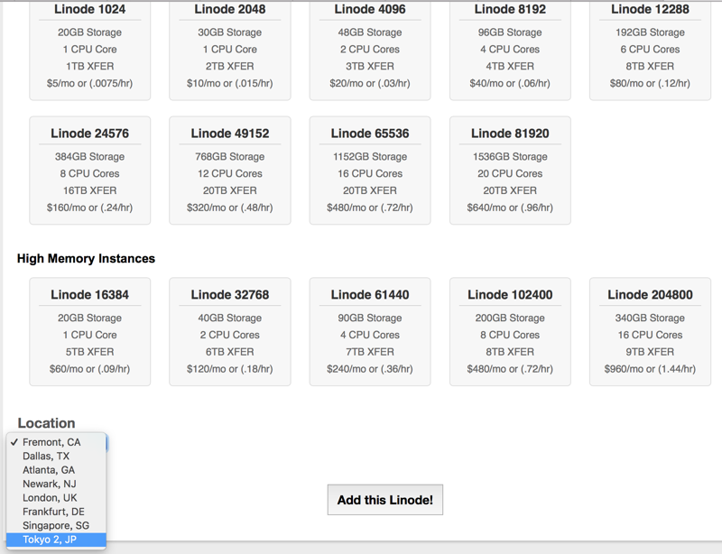Image resolution: width=722 pixels, height=554 pixels.
Task: Choose the Linode 8192 plan card
Action: 510,50
